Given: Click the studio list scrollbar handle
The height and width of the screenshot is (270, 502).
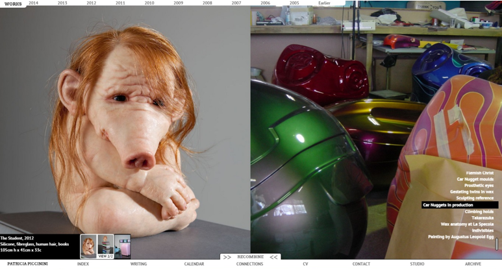Looking at the screenshot, I should (497, 244).
